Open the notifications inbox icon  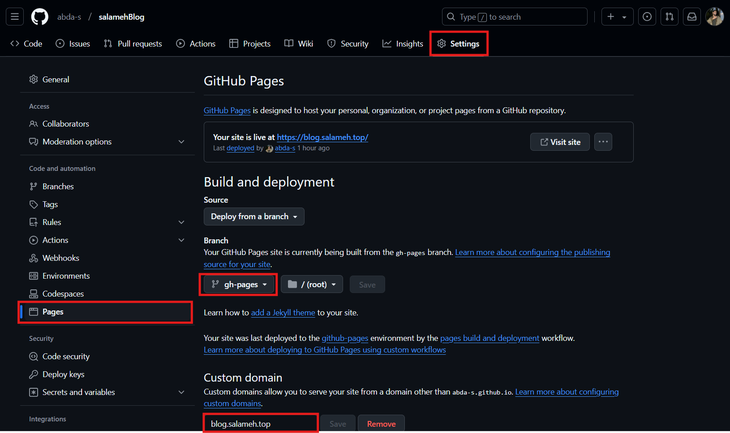coord(691,17)
